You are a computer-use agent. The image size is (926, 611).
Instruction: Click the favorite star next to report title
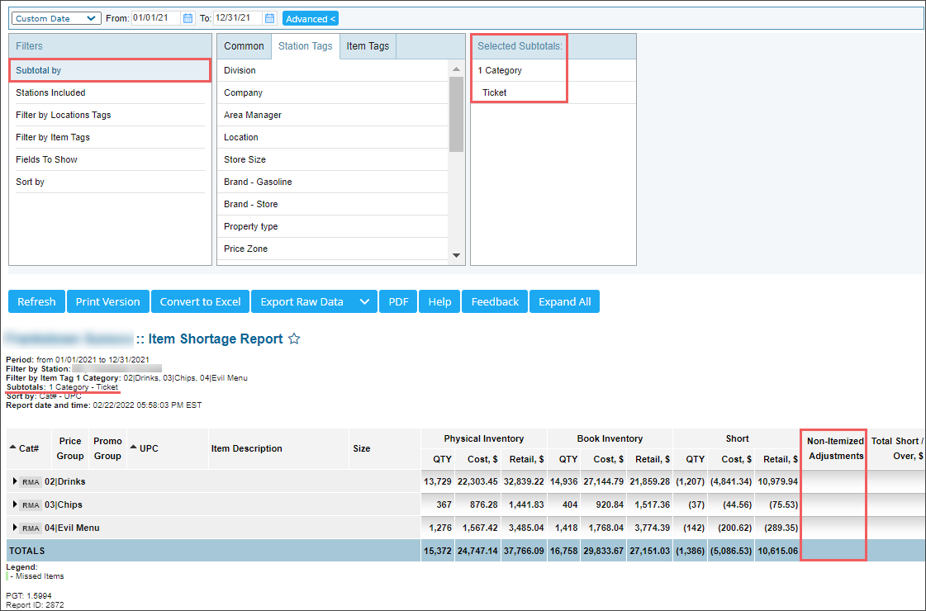point(293,339)
